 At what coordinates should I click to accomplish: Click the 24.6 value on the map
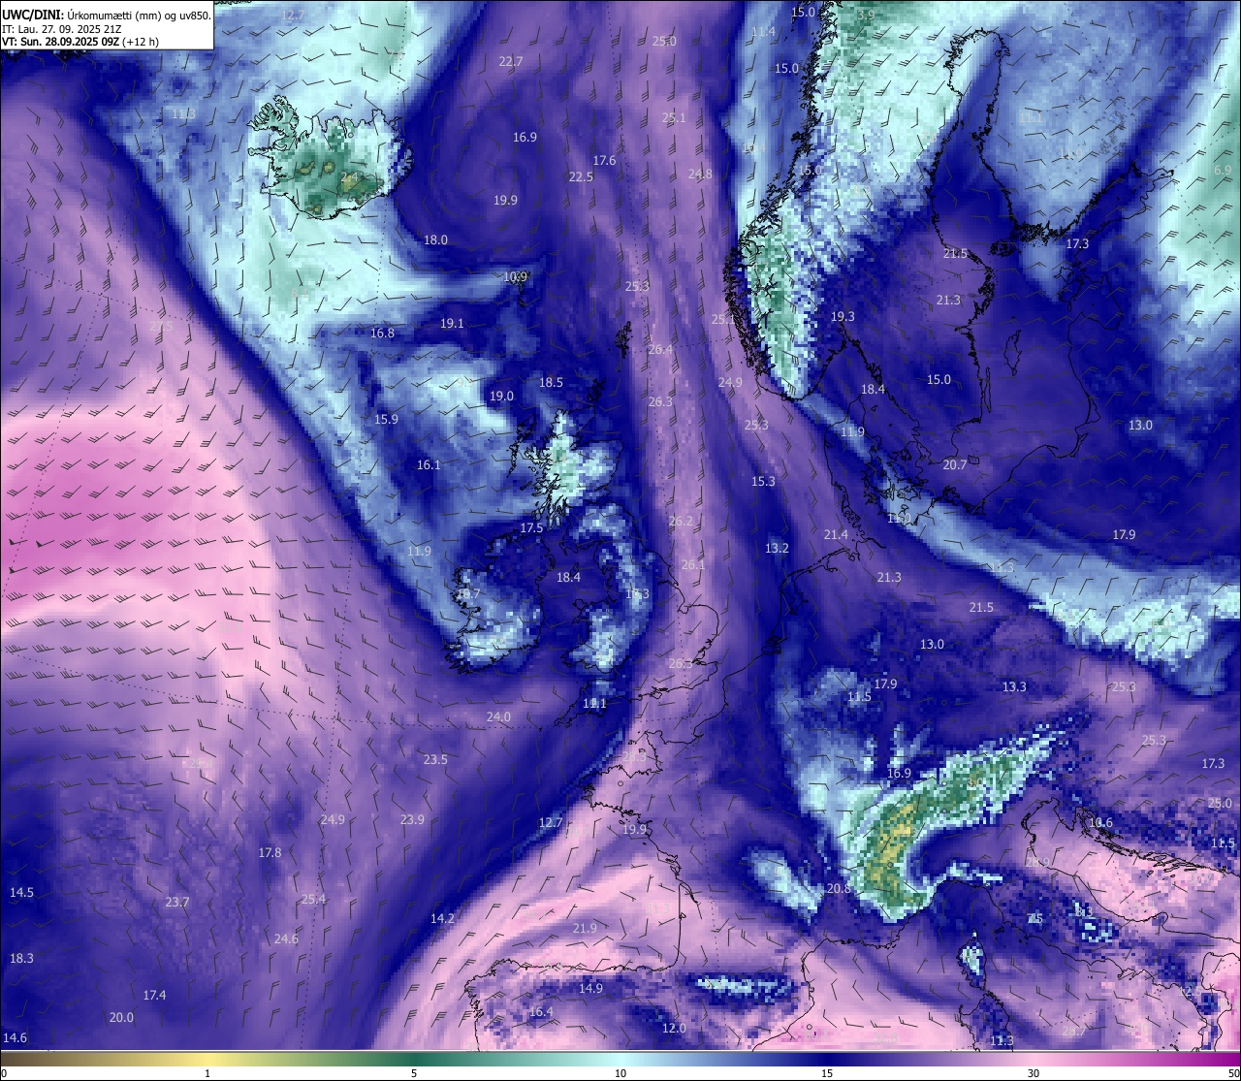coord(286,939)
